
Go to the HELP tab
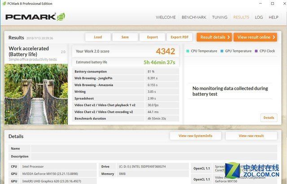pos(273,17)
